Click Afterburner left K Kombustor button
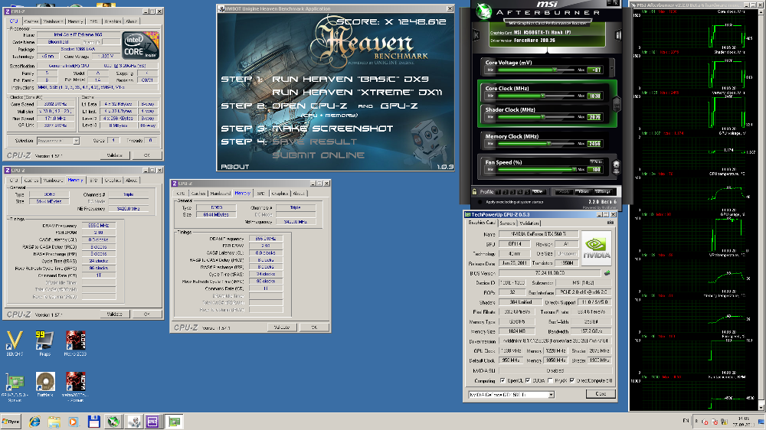Screen dimensions: 766x430 476,35
